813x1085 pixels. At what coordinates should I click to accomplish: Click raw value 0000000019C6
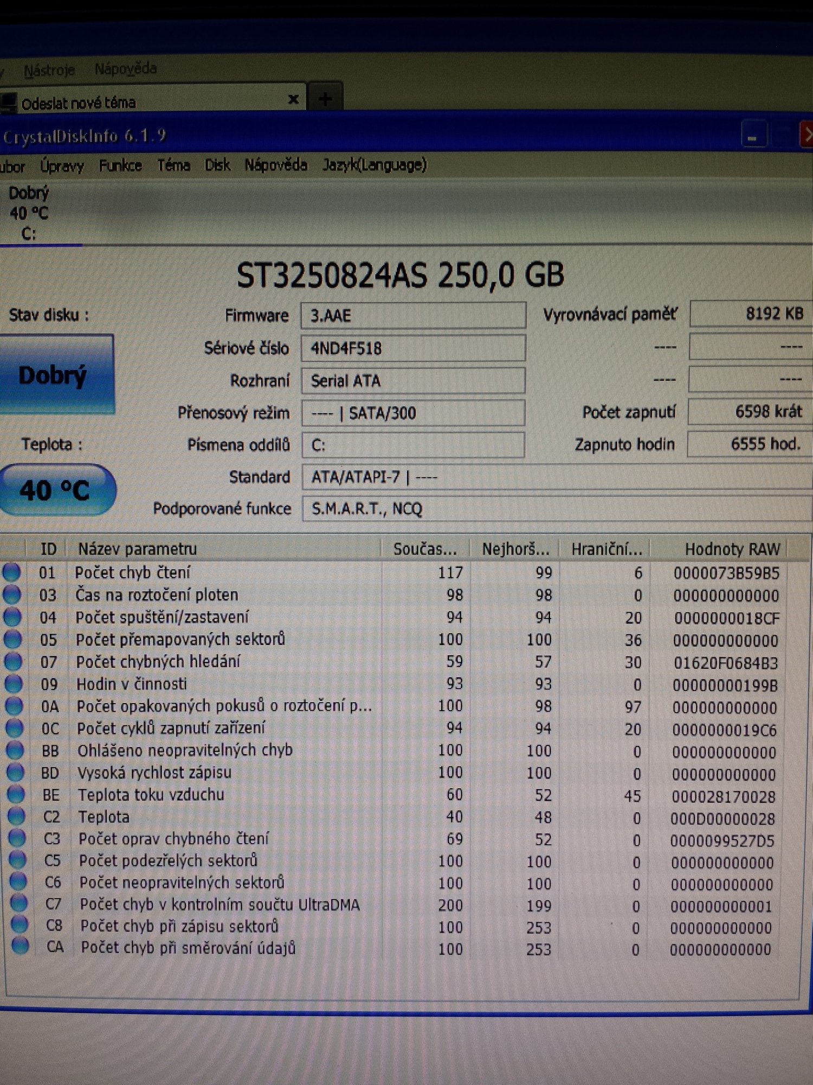pyautogui.click(x=725, y=730)
